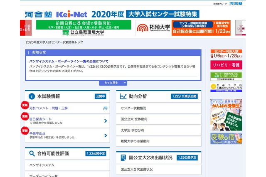Click 2020年度大学入試センター試験特集トップ breadcrumb

pos(54,42)
